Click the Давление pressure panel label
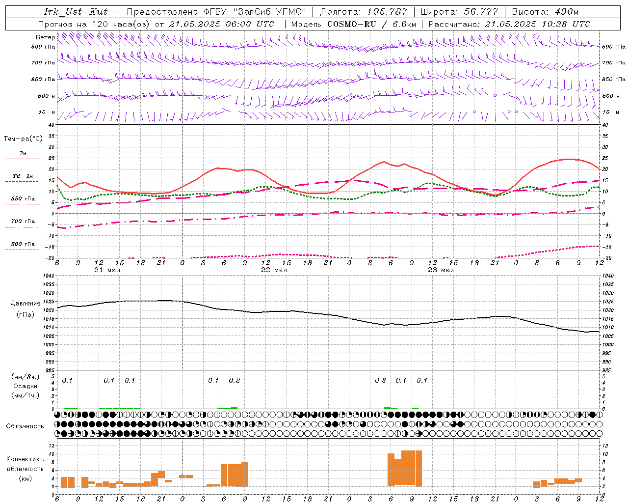628x503 pixels. pos(26,304)
